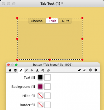This screenshot has height=110, width=104.
Task: Open the Geometry resize pane
Action: point(48,70)
